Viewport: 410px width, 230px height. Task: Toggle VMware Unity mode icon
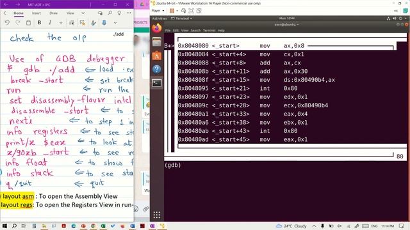click(x=199, y=11)
